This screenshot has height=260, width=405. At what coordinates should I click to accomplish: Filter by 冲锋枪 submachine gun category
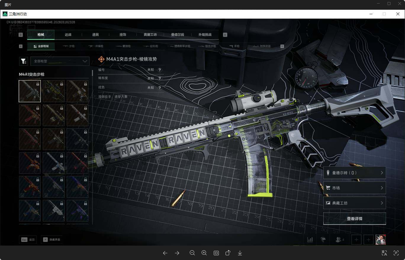point(96,46)
